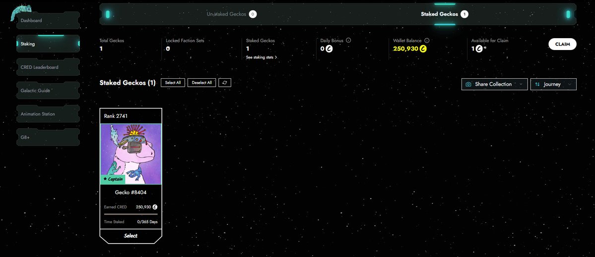
Task: Click the camera icon in Share Collection
Action: (468, 84)
